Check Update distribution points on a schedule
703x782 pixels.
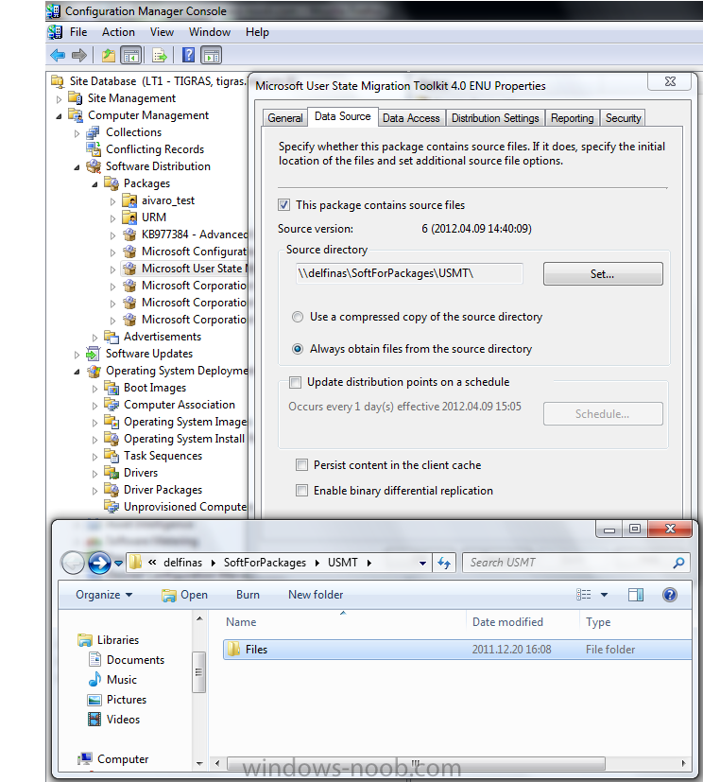[296, 383]
